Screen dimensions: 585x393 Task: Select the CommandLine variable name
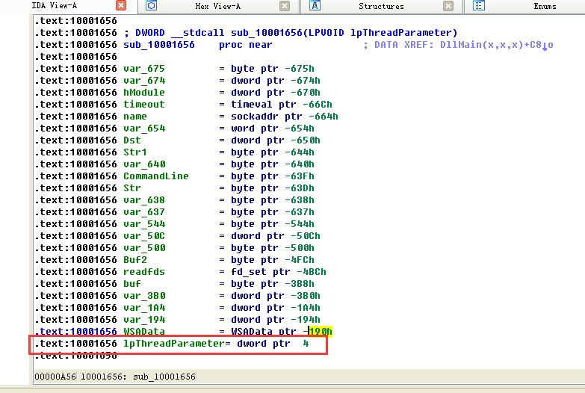point(156,176)
